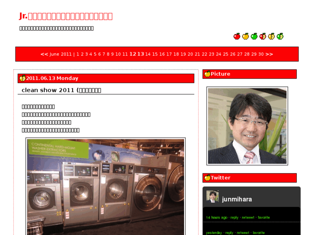Image resolution: width=314 pixels, height=235 pixels.
Task: Click the apple icon in Twitter header
Action: pyautogui.click(x=207, y=178)
